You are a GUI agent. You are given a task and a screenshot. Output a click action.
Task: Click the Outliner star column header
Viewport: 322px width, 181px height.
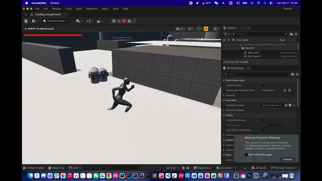point(228,40)
